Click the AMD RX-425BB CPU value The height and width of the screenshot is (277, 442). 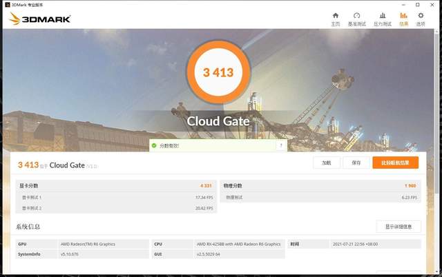tap(238, 244)
